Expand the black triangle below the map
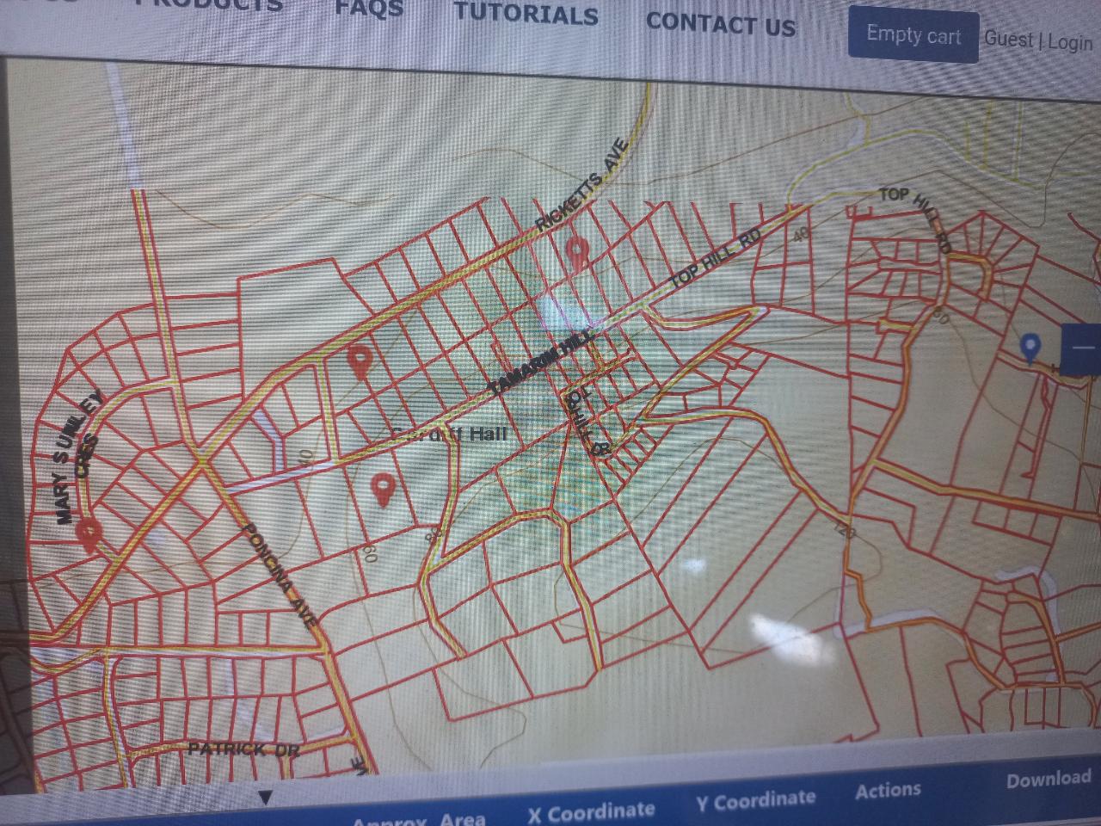Screen dimensions: 1101x826 pyautogui.click(x=266, y=798)
